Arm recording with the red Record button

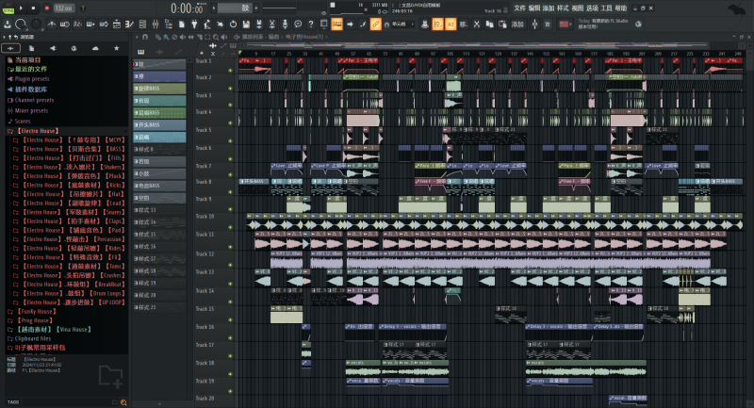click(46, 8)
